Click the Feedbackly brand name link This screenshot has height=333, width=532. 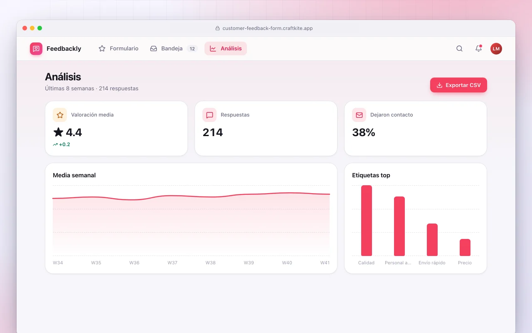[64, 49]
